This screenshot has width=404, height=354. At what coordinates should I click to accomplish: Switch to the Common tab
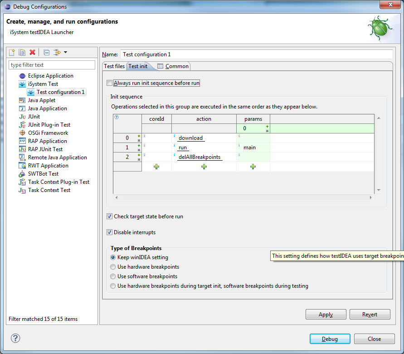(173, 66)
